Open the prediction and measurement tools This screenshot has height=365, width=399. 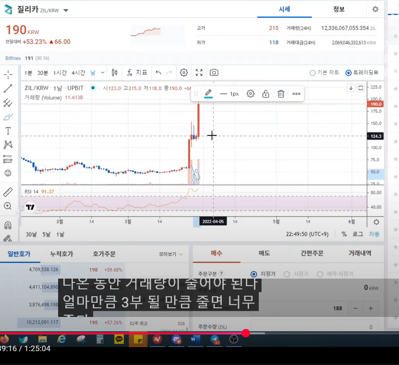8,159
